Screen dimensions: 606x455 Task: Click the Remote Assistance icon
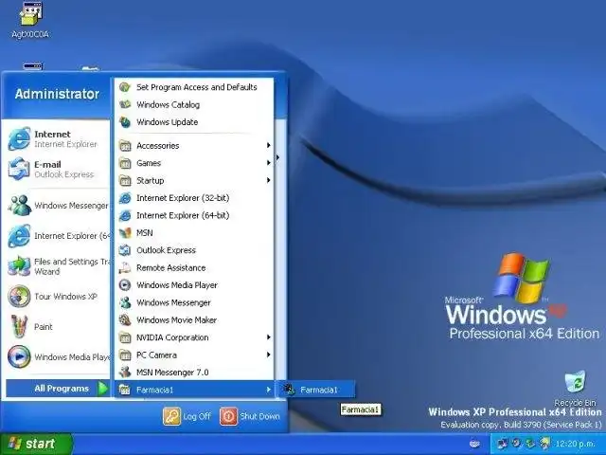coord(125,267)
